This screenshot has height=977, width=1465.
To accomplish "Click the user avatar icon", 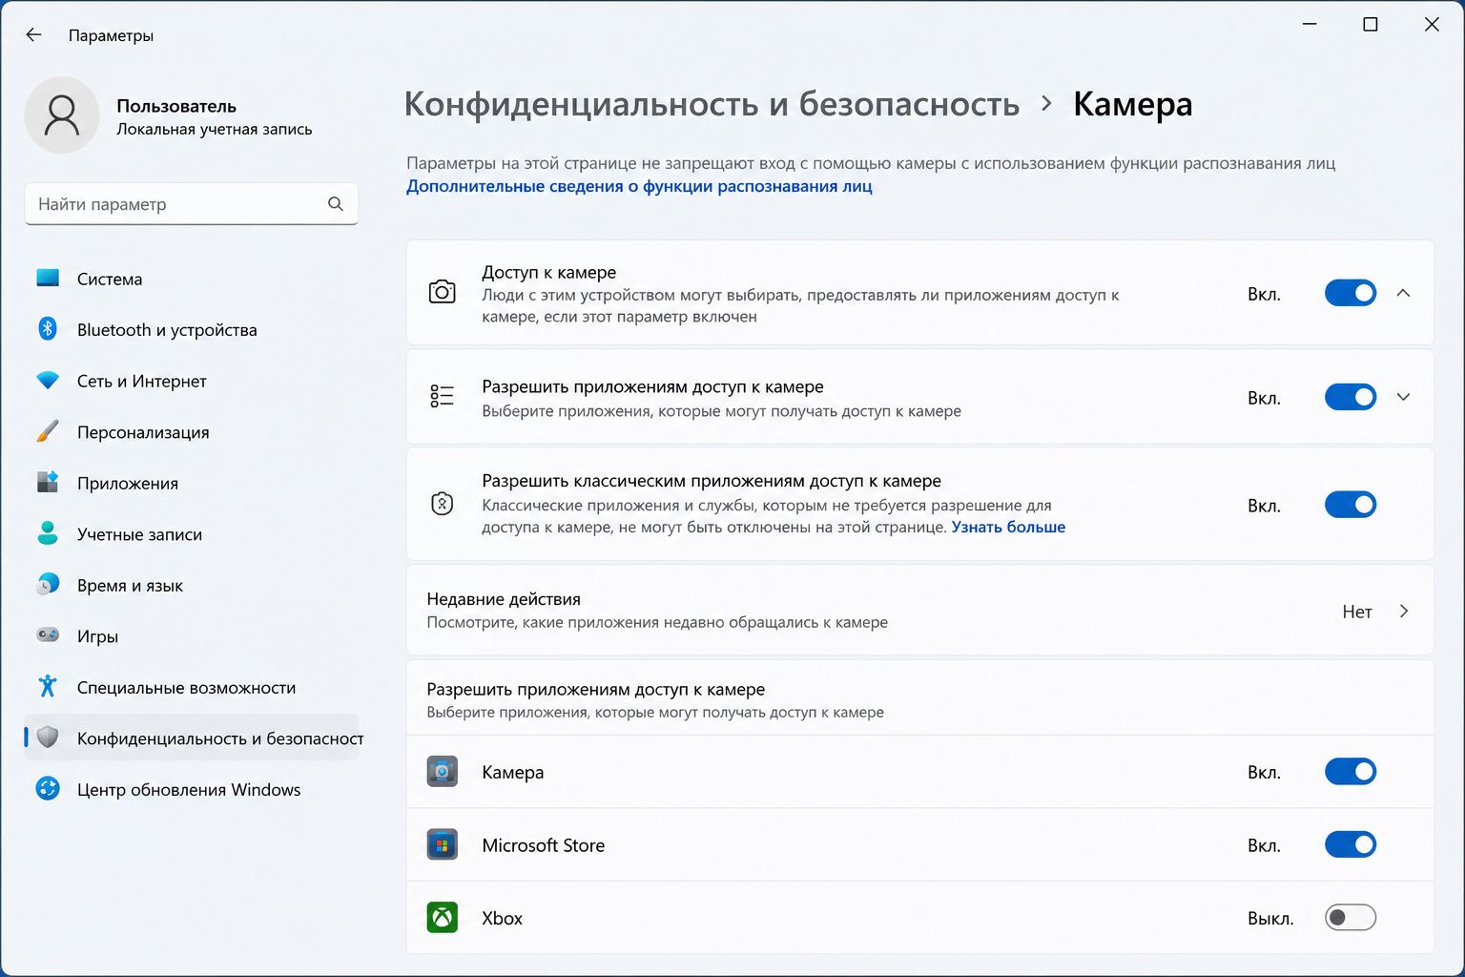I will 62,114.
